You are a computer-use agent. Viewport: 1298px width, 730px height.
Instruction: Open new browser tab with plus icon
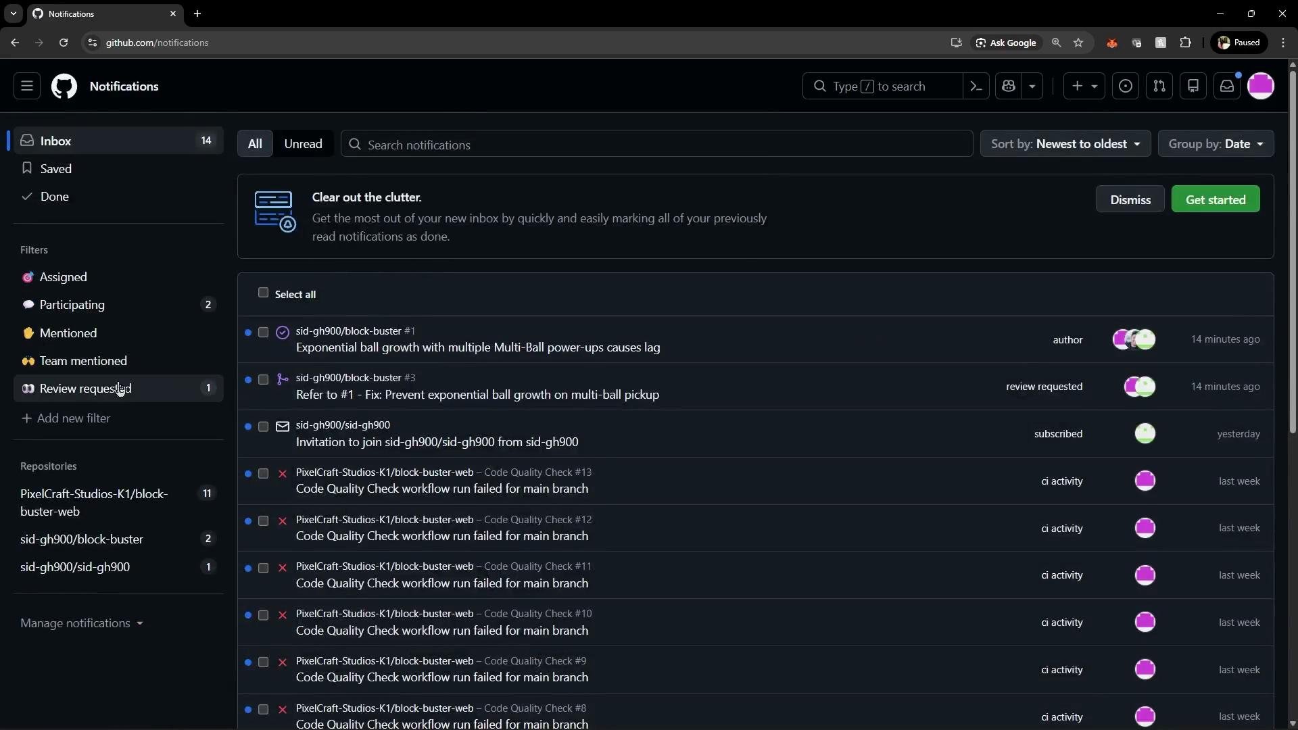pyautogui.click(x=197, y=14)
